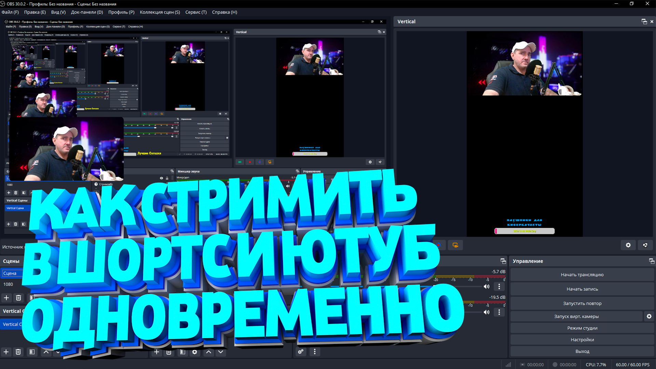Add a new scene in Сцены panel
This screenshot has height=369, width=656.
coord(6,298)
